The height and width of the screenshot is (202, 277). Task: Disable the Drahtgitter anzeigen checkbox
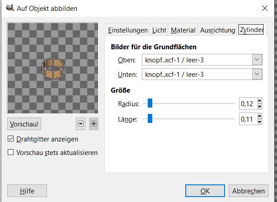pyautogui.click(x=11, y=139)
